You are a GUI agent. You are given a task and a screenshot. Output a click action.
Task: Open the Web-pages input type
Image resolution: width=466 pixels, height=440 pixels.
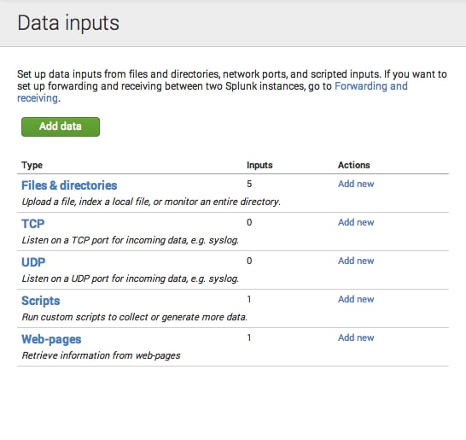point(51,339)
